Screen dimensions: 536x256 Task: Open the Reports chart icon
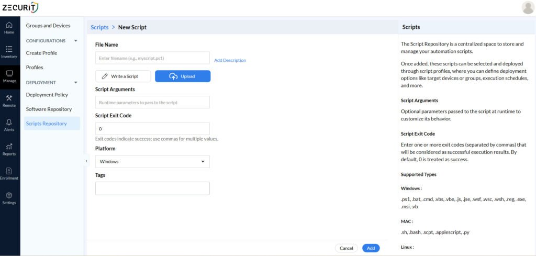tap(9, 147)
